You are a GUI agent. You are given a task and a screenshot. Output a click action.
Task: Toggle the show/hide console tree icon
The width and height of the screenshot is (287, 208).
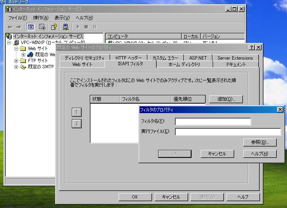31,27
